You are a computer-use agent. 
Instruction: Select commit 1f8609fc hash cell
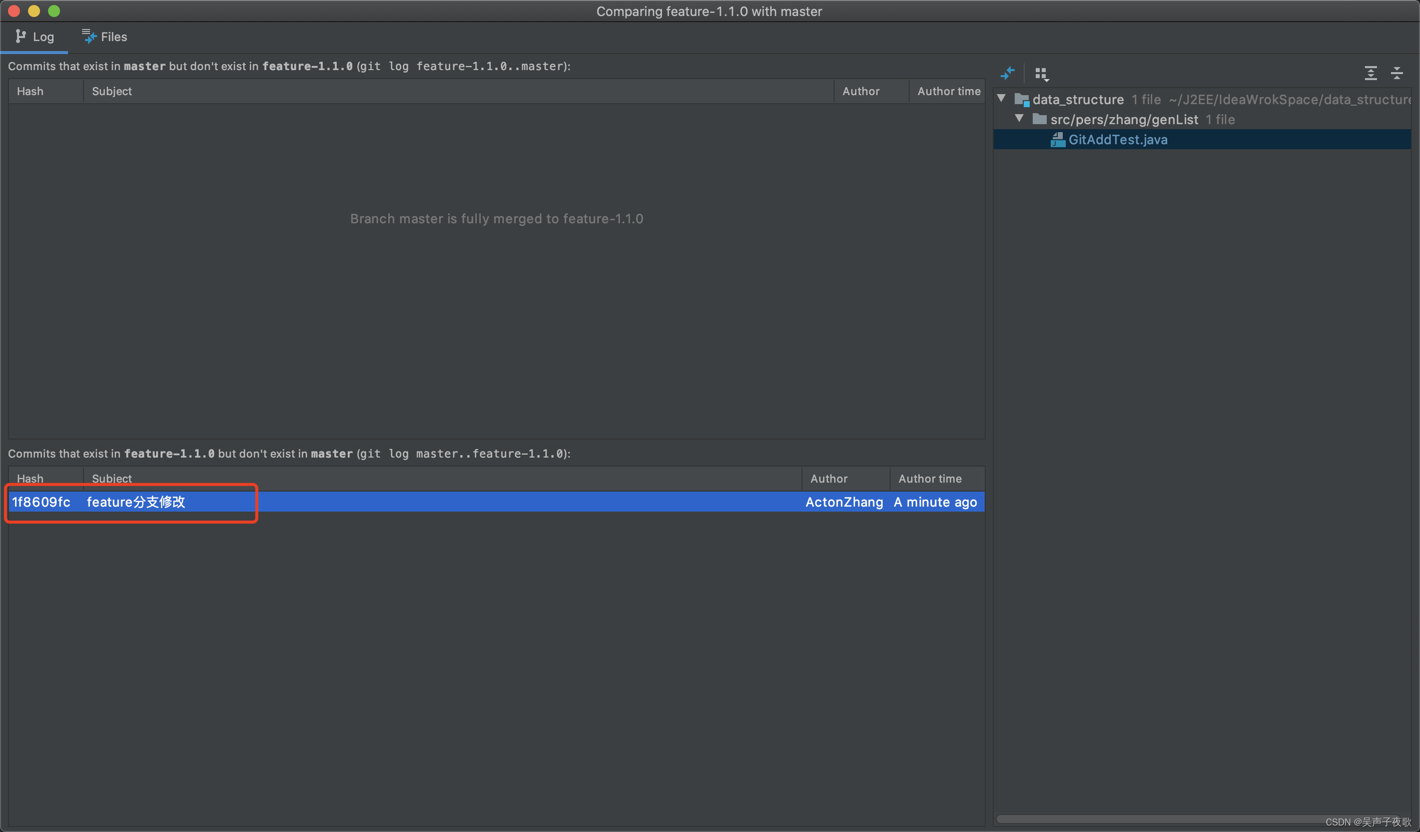pyautogui.click(x=41, y=502)
